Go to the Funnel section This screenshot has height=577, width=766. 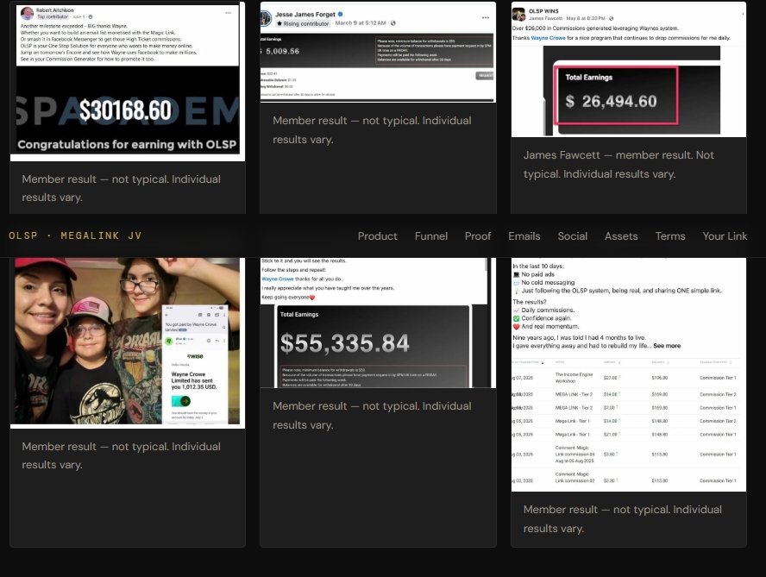431,236
